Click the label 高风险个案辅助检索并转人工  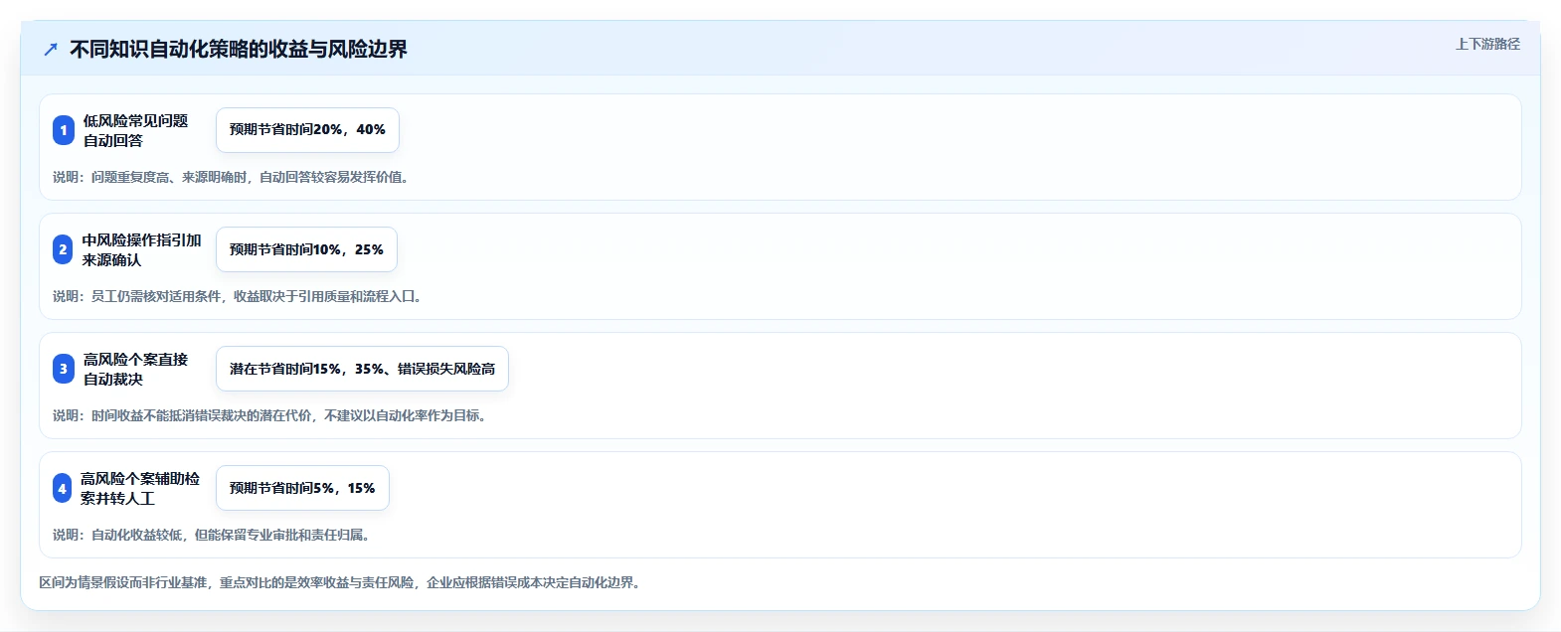[140, 488]
